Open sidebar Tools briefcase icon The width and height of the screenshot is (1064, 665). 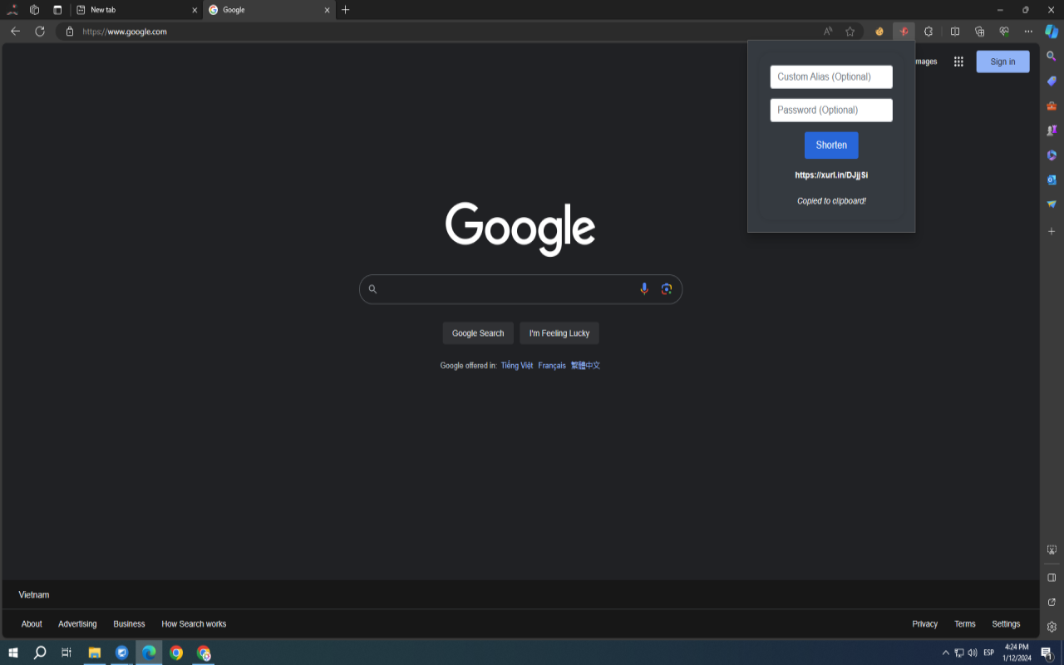point(1052,106)
